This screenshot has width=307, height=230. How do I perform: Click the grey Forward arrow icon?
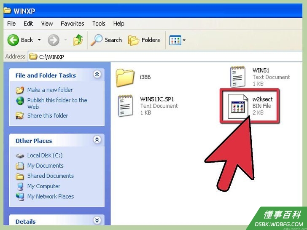coord(53,40)
